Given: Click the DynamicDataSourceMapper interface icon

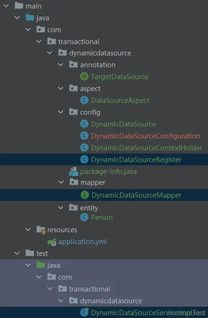Looking at the screenshot, I should click(85, 195).
